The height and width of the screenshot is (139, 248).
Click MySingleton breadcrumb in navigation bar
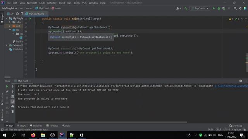pyautogui.click(x=9, y=8)
